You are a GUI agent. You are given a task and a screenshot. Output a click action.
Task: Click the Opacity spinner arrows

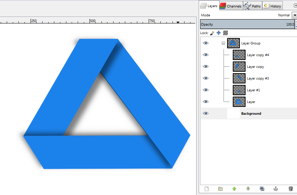[x=296, y=24]
